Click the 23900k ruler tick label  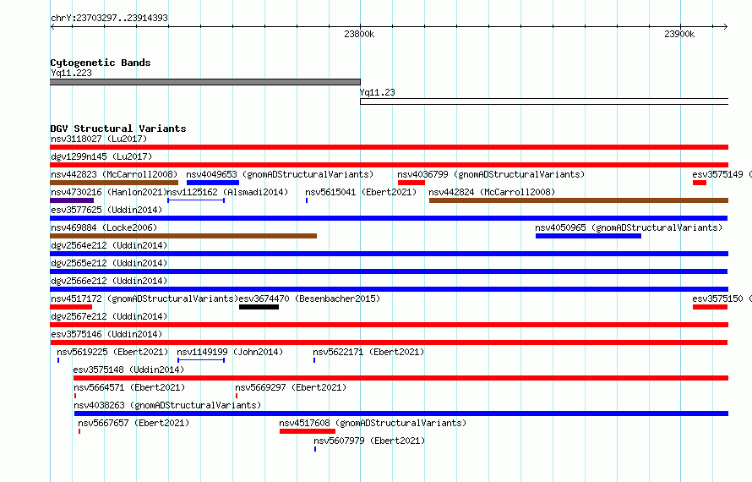point(679,34)
